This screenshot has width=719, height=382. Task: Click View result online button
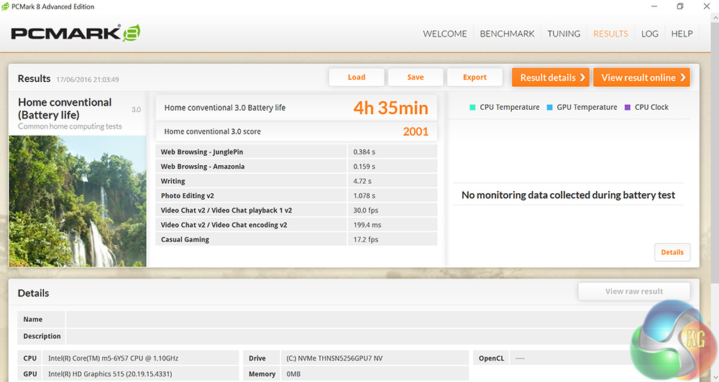(641, 78)
